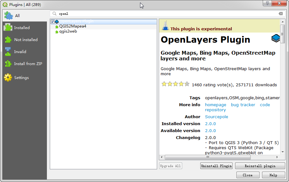The height and width of the screenshot is (182, 289).
Task: Click the Upgrade All button
Action: tap(170, 166)
